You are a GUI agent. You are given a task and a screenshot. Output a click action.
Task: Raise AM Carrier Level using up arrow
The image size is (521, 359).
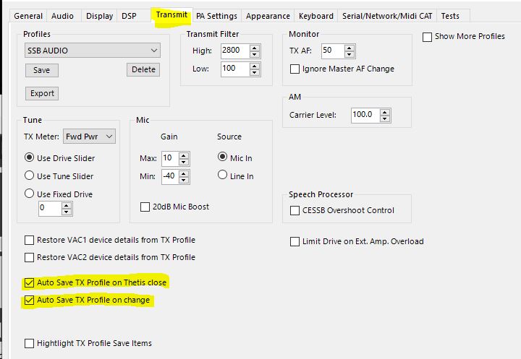tap(384, 112)
